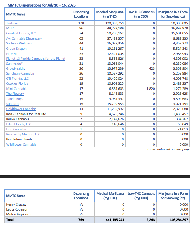Viewport: 190px width, 229px height.
Task: Open the Wildflower Cannabis link
Action: (21, 144)
